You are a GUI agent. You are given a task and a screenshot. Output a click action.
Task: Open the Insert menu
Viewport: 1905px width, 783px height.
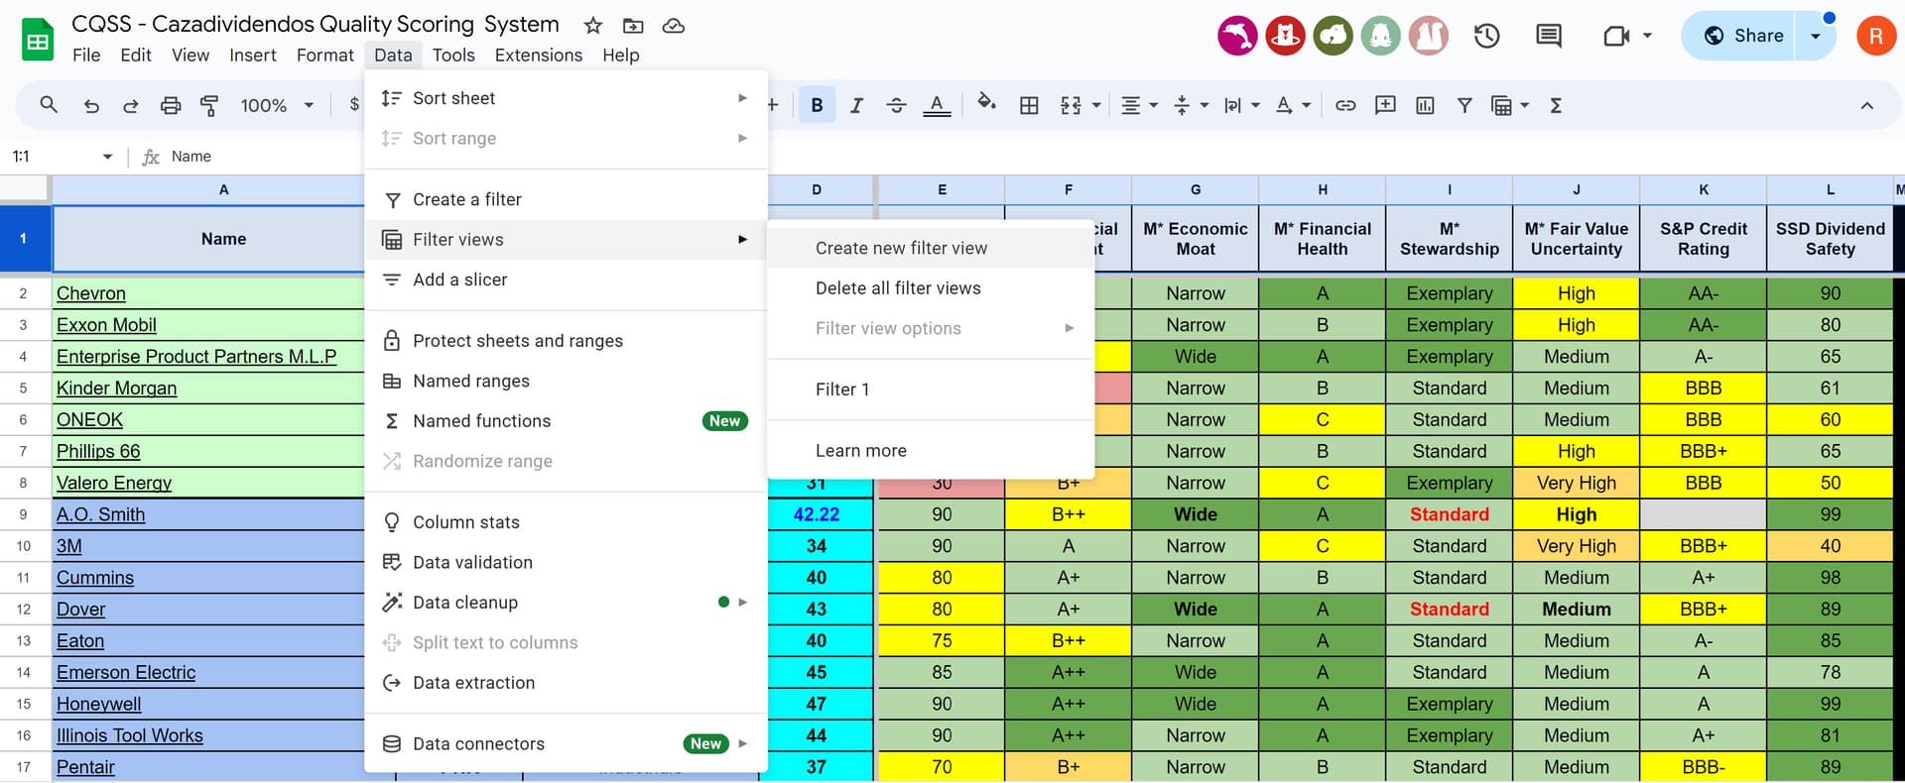pos(253,56)
